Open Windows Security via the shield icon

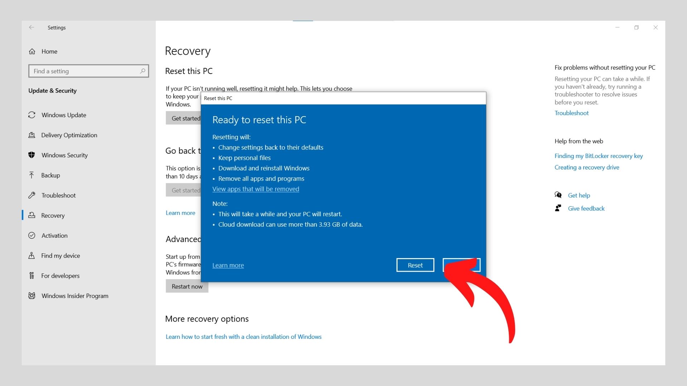[32, 155]
